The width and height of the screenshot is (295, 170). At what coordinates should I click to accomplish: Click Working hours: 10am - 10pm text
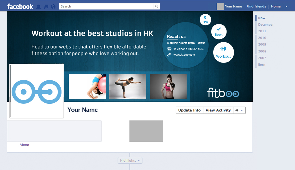click(x=186, y=43)
